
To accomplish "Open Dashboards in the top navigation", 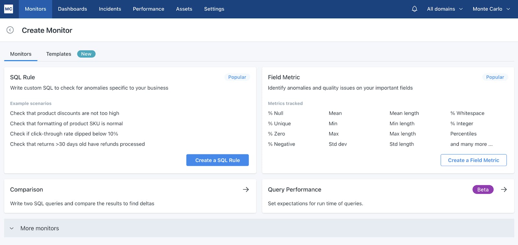I will (73, 9).
